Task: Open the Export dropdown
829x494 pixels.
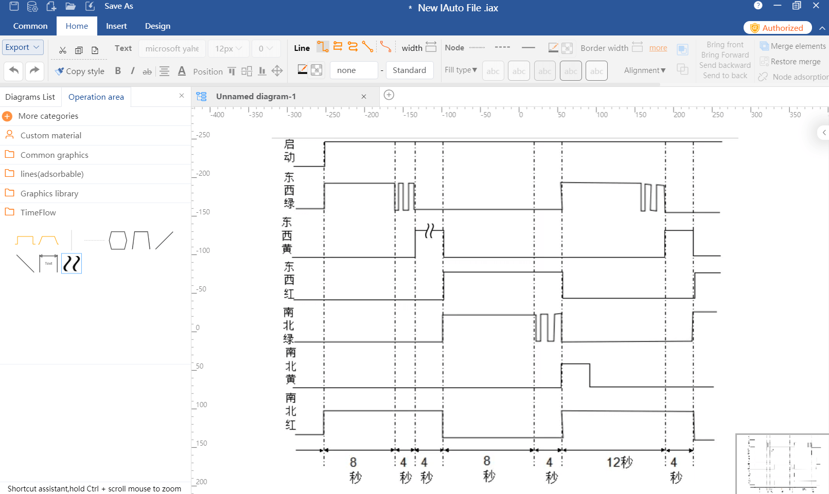Action: click(x=23, y=47)
